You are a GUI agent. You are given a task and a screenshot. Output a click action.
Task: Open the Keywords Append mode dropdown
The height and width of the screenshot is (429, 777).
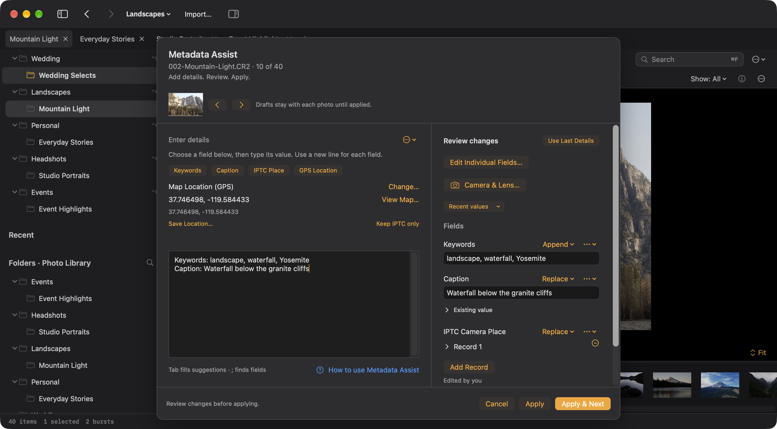coord(558,244)
